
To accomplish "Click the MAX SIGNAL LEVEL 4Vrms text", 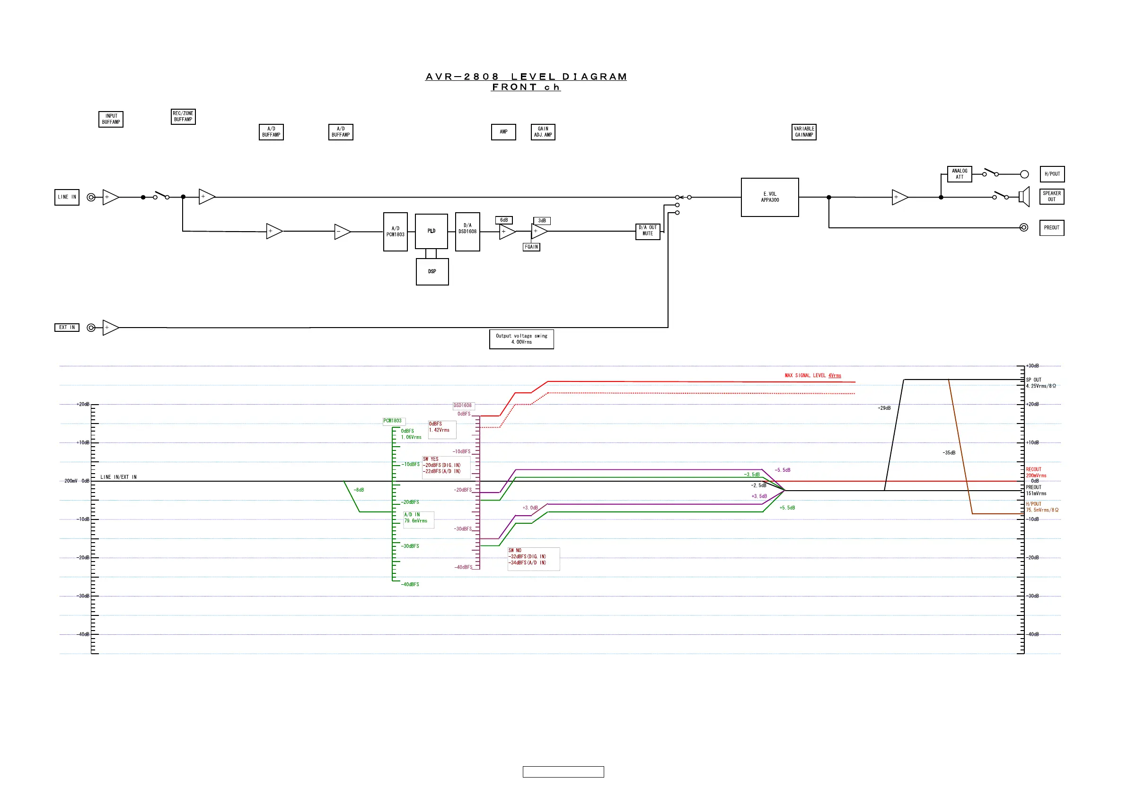I will coord(813,376).
